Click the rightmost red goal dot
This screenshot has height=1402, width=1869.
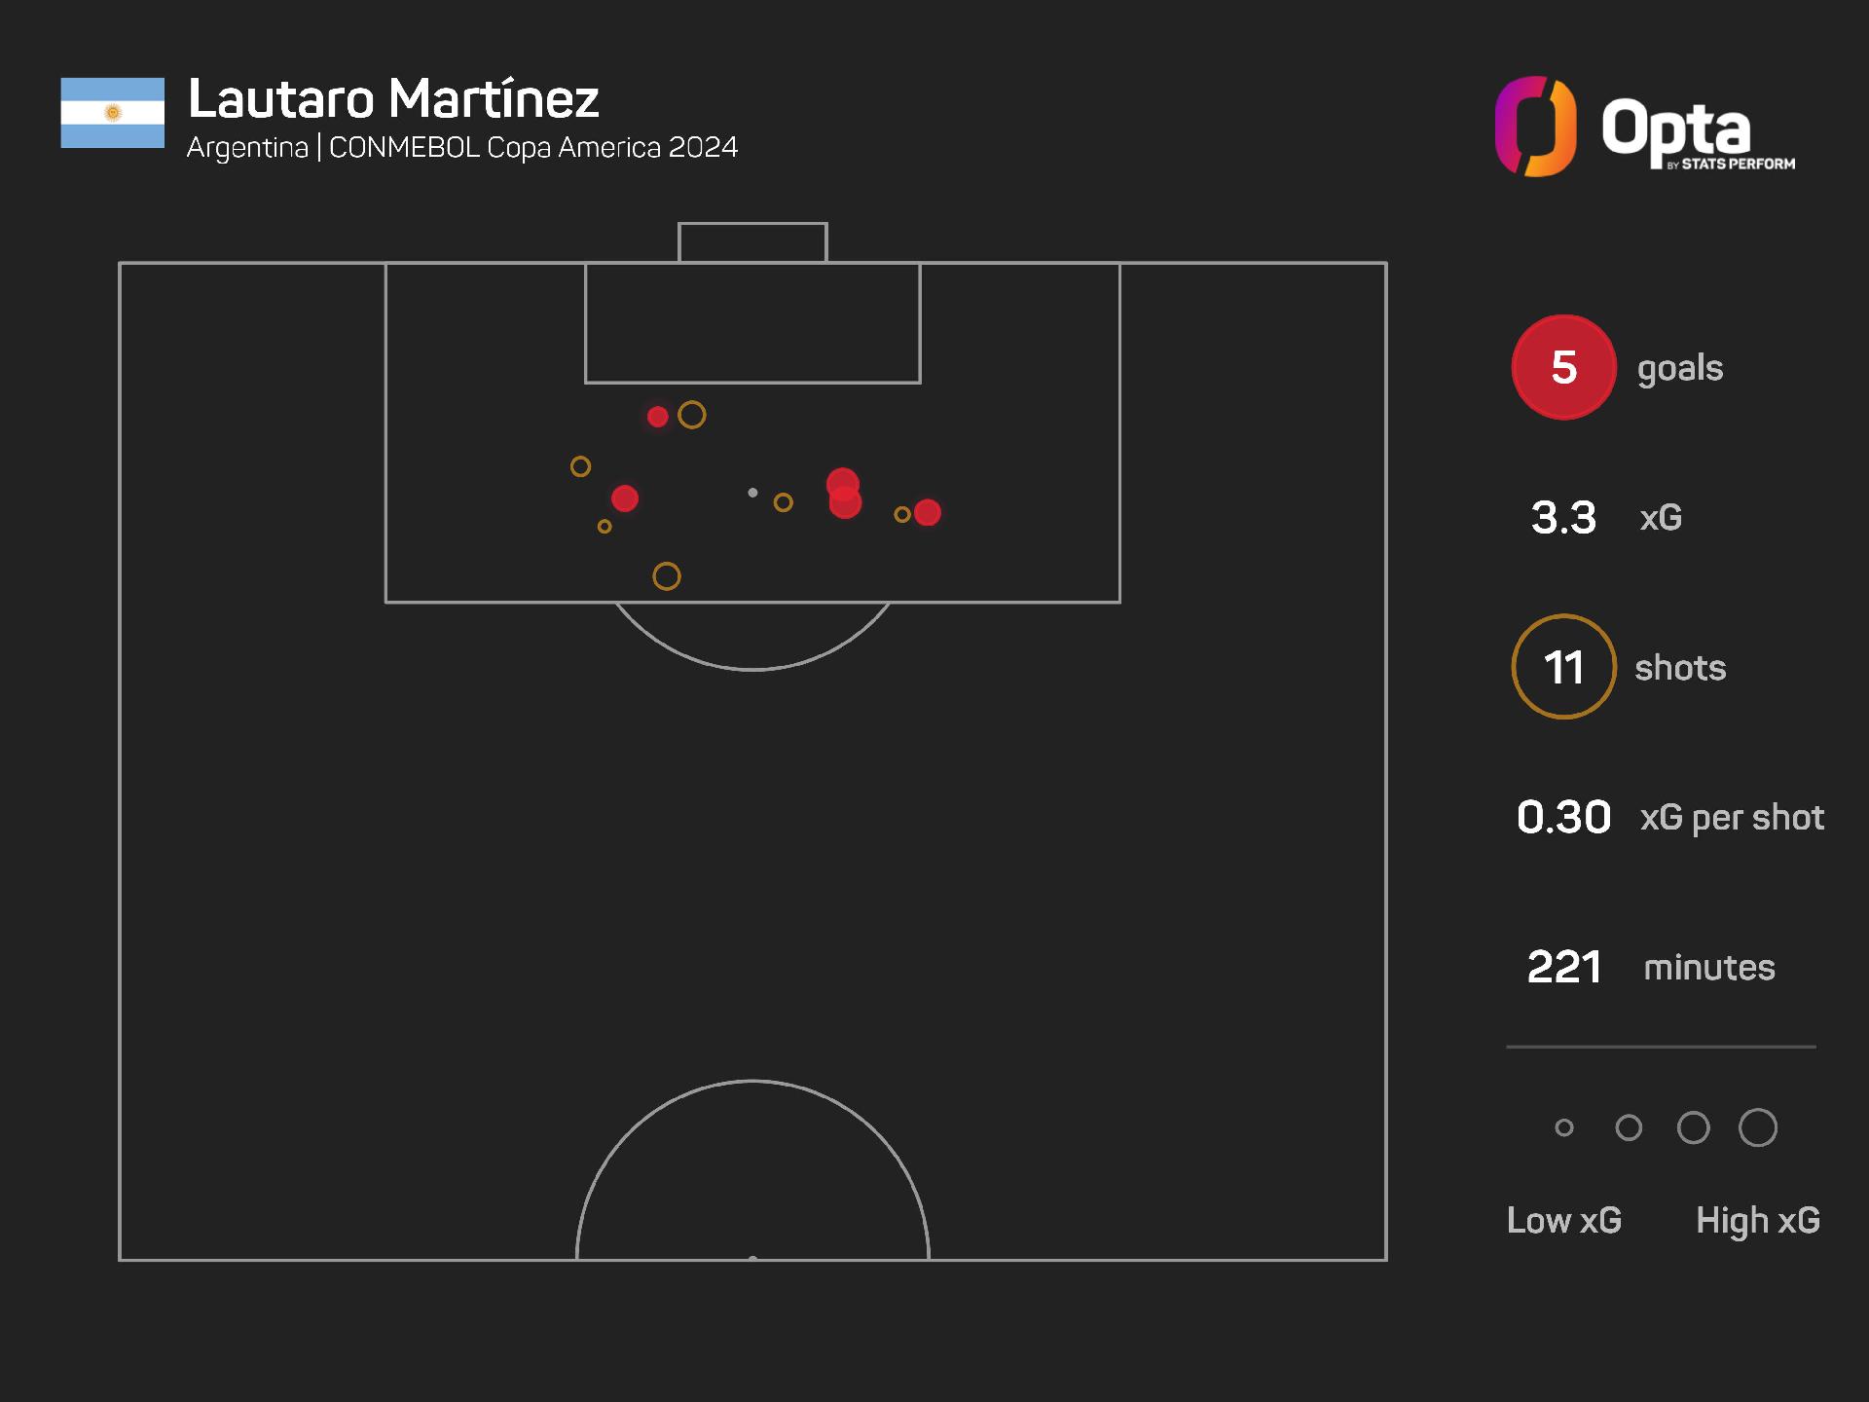(x=928, y=512)
